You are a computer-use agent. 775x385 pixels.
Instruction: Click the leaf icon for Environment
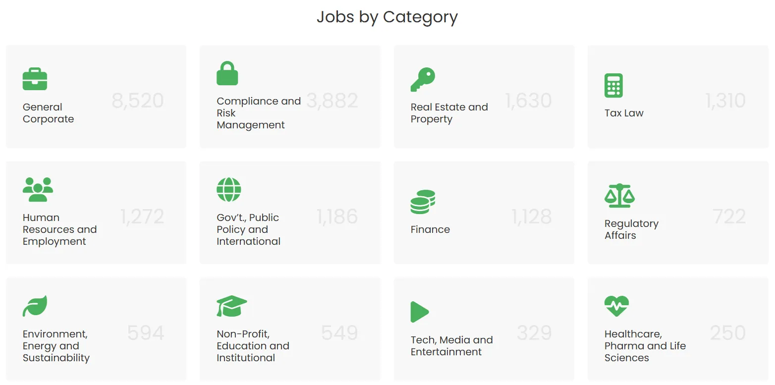click(35, 306)
